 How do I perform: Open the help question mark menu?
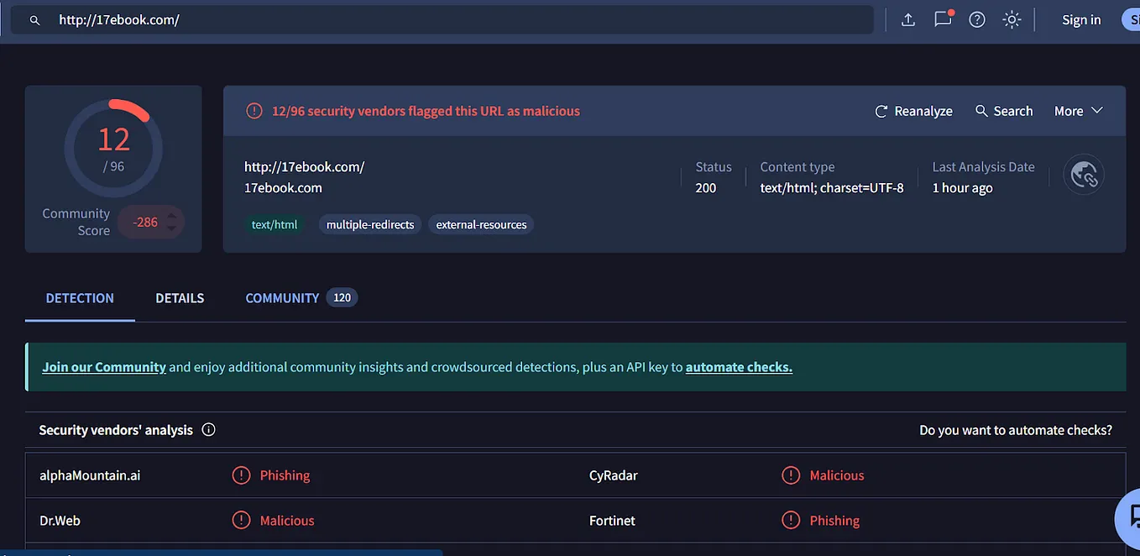pyautogui.click(x=976, y=19)
